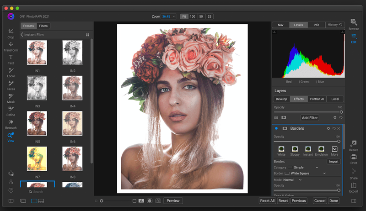This screenshot has height=211, width=366.
Task: Click the Add Filter button
Action: pos(310,118)
